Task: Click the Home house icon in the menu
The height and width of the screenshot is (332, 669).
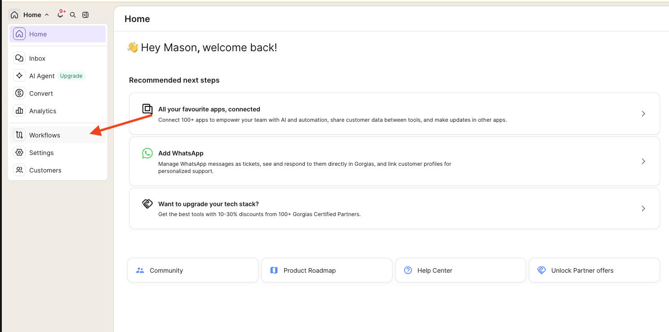Action: pos(19,34)
